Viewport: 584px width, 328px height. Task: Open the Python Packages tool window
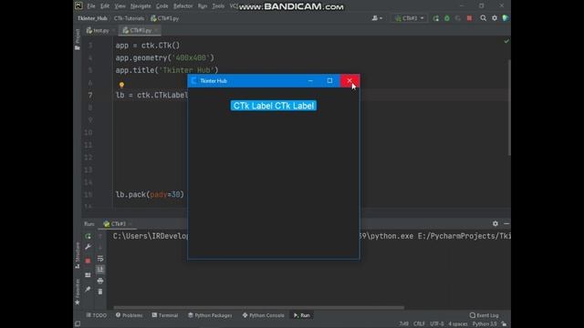click(210, 315)
